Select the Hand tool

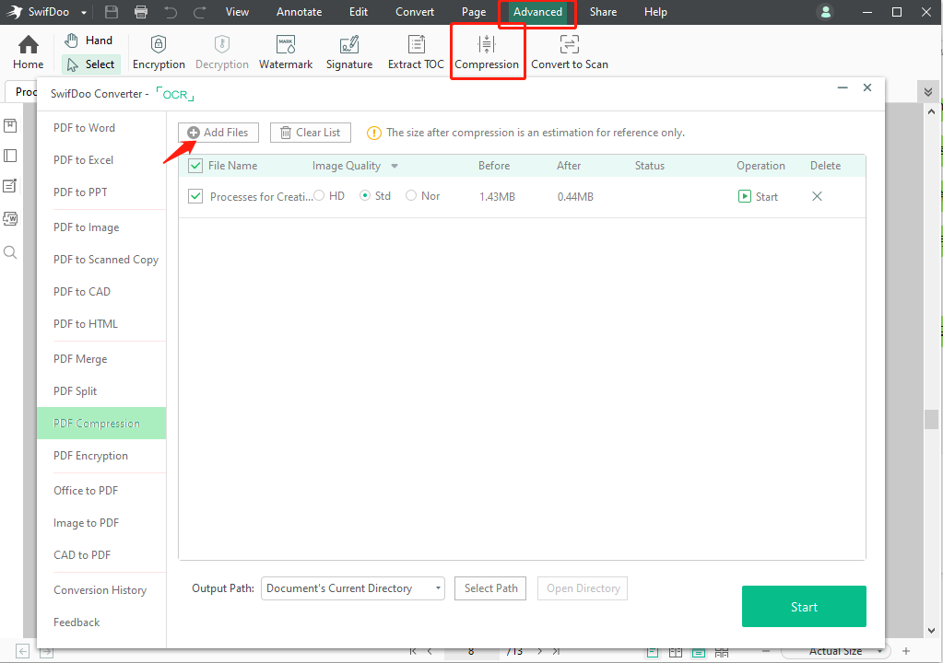89,40
